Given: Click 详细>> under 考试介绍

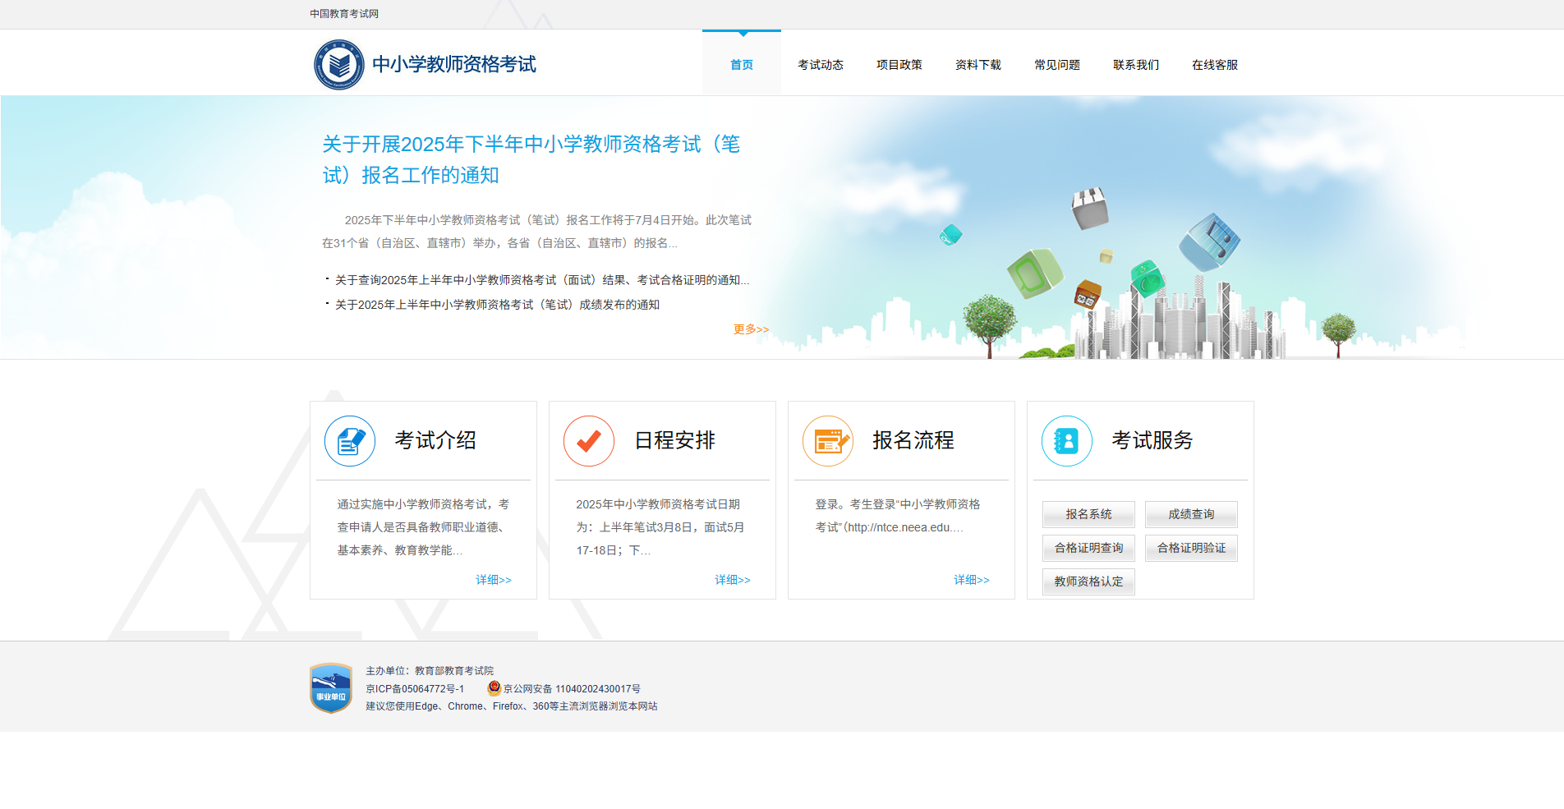Looking at the screenshot, I should [x=493, y=579].
